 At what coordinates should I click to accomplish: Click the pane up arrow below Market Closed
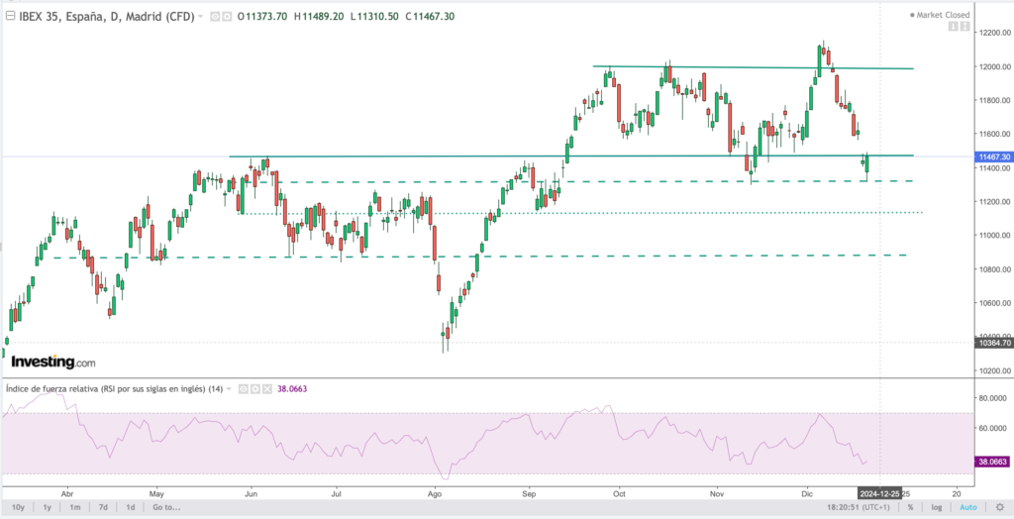point(953,28)
